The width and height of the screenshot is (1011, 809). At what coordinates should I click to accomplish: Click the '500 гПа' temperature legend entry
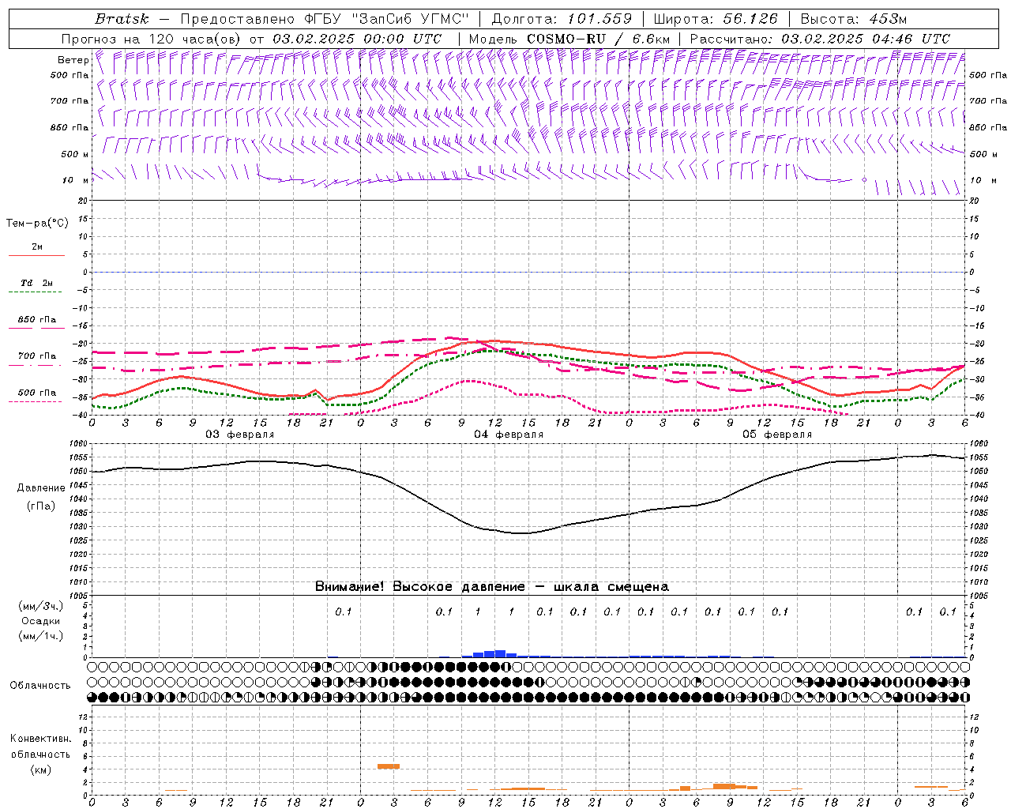(36, 393)
